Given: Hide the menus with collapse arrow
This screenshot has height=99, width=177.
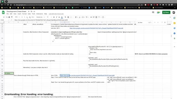Looking at the screenshot, I should coord(170,17).
